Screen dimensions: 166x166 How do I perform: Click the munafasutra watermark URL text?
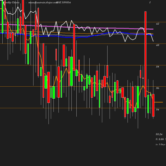click(43, 2)
